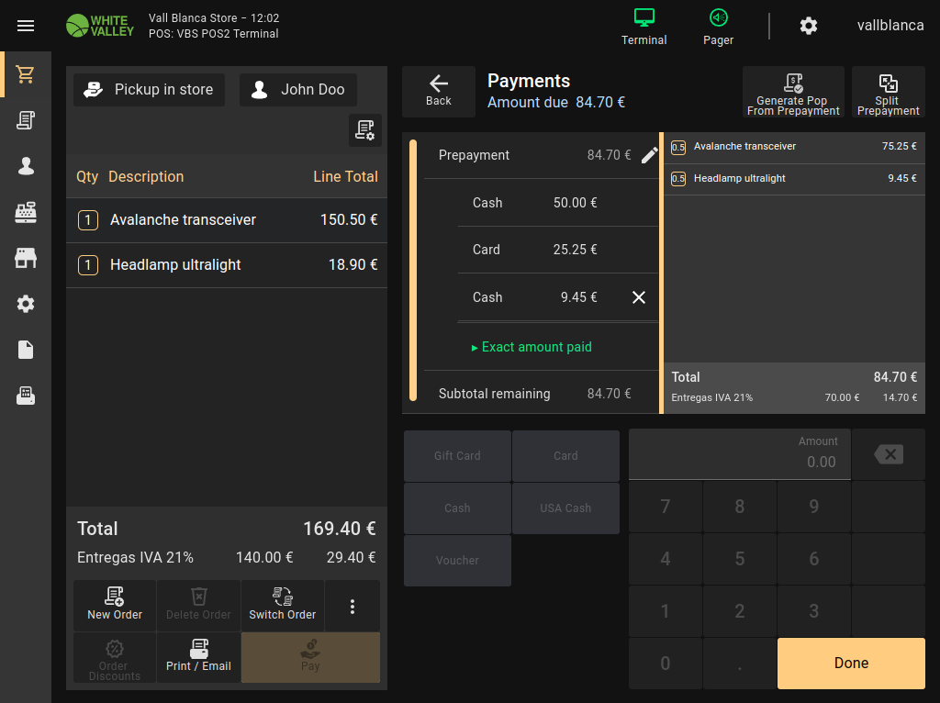The width and height of the screenshot is (940, 703).
Task: Choose USA Cash payment method
Action: pyautogui.click(x=565, y=508)
